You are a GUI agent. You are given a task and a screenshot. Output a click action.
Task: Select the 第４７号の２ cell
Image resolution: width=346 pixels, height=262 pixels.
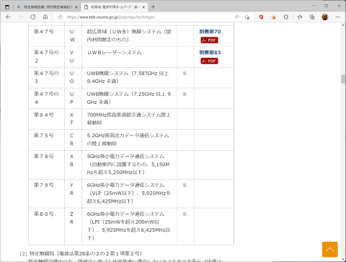[x=46, y=57]
